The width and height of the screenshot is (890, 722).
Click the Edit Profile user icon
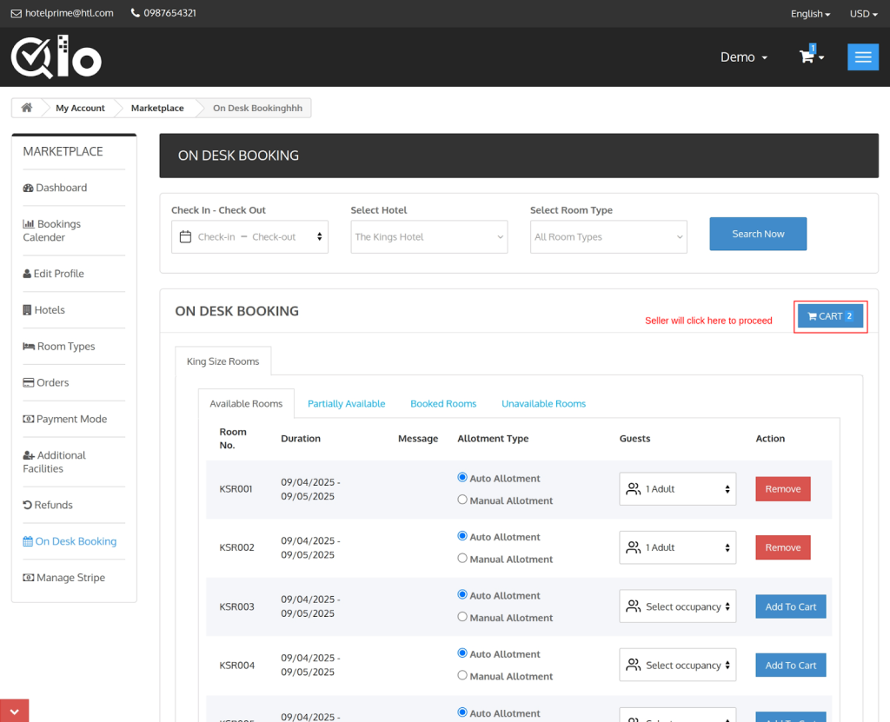(27, 274)
